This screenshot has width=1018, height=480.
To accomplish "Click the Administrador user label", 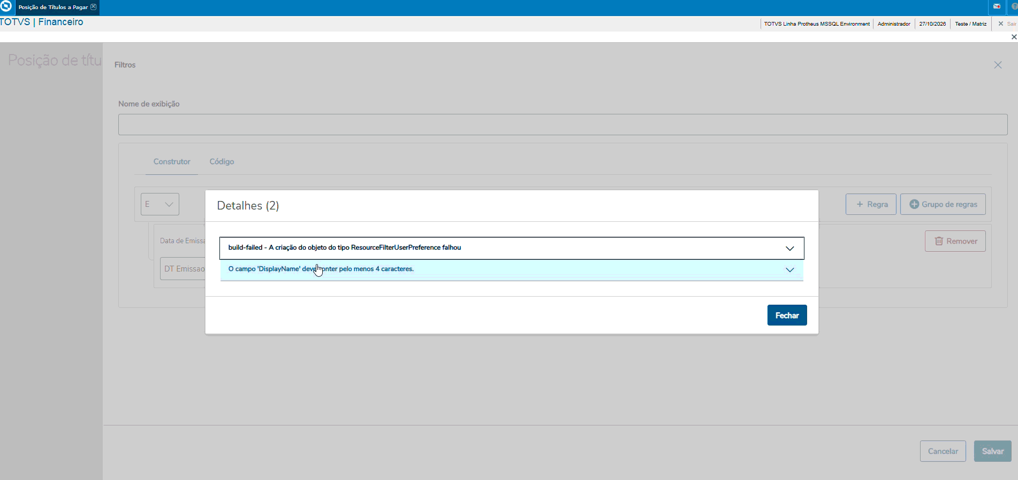I will (x=894, y=24).
